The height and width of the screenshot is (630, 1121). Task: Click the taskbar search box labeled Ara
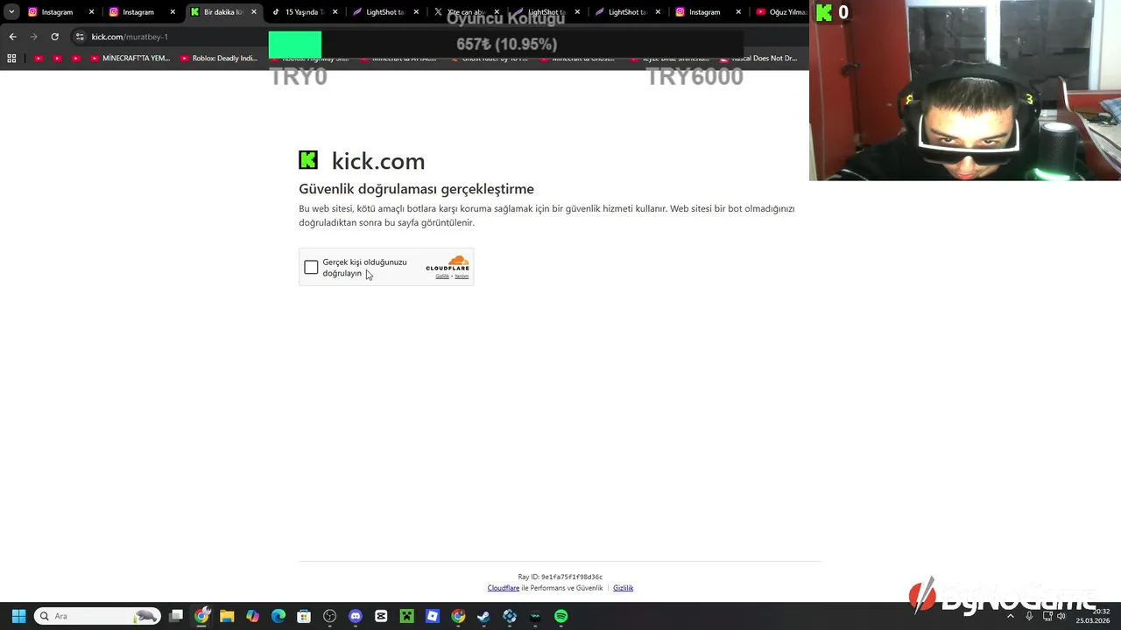click(97, 616)
